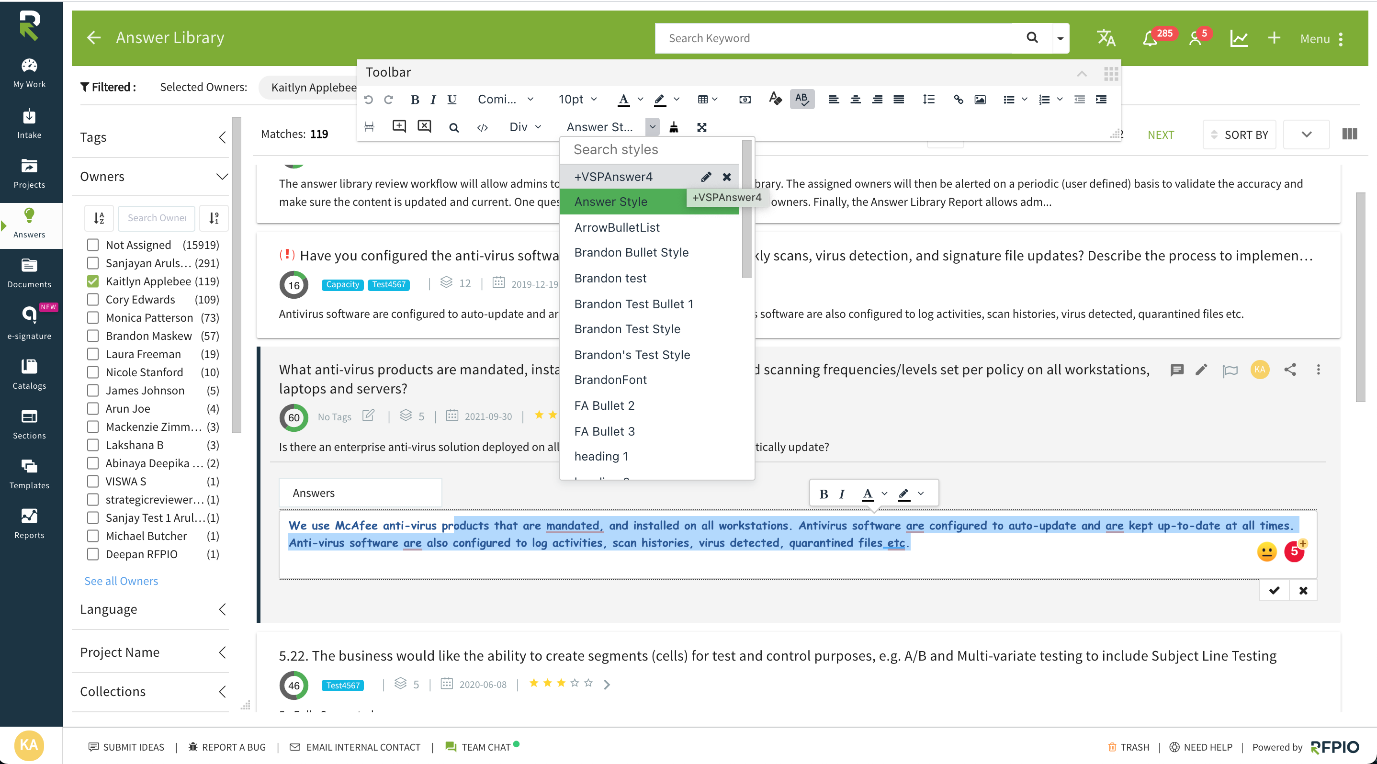Screen dimensions: 1377x764
Task: Choose ArrowBulletList style option
Action: tap(617, 227)
